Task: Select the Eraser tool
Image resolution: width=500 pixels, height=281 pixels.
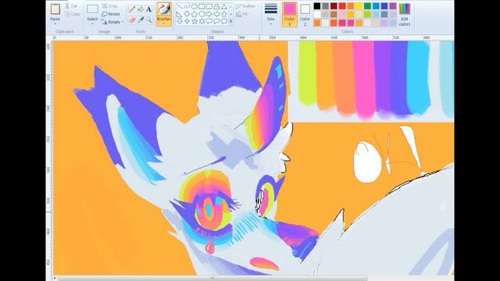Action: click(x=132, y=20)
